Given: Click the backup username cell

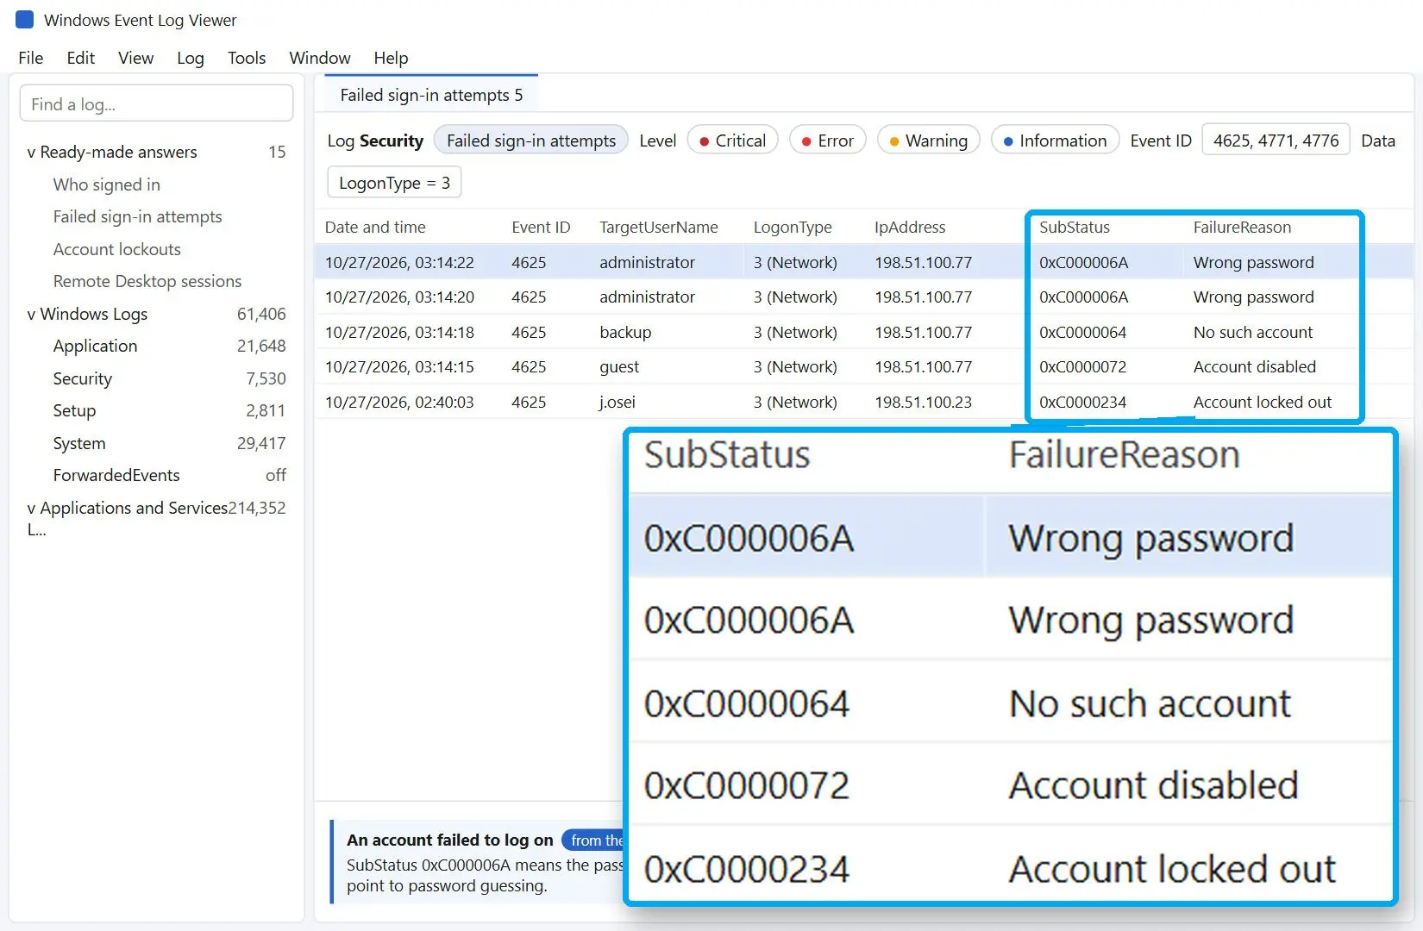Looking at the screenshot, I should tap(625, 332).
